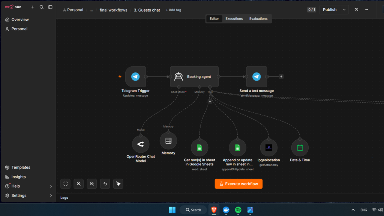
Task: Click the taskbar Search box
Action: click(193, 210)
